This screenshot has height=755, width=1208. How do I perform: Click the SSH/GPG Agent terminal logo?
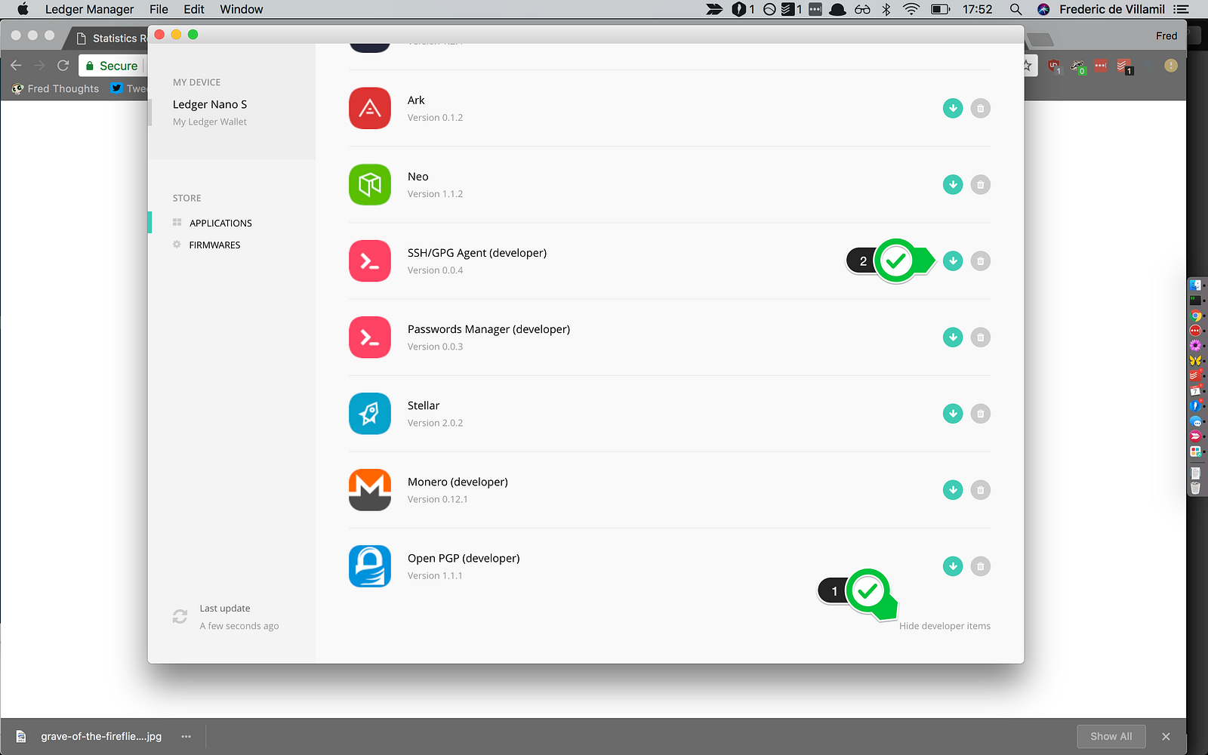(370, 260)
